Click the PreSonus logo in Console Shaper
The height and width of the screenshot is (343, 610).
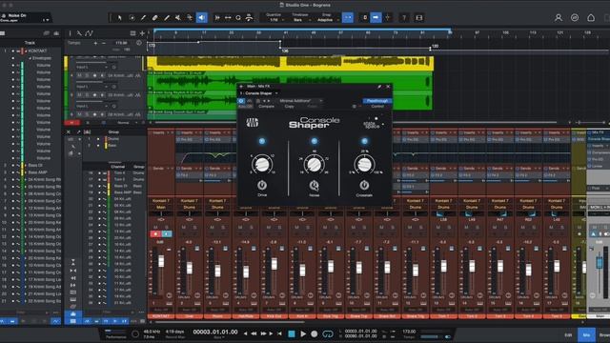point(252,123)
